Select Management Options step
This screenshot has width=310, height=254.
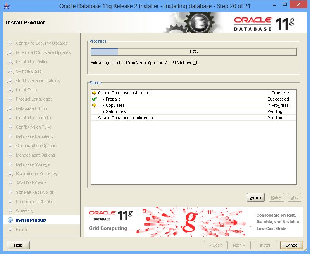coord(36,155)
